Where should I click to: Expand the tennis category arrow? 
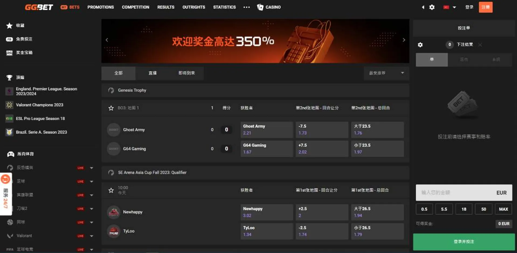click(92, 222)
